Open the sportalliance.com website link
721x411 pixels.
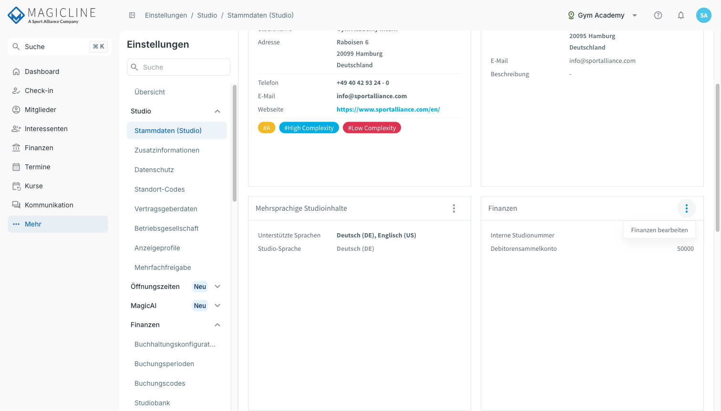388,109
